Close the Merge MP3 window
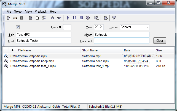The width and height of the screenshot is (177, 111). tap(168, 3)
